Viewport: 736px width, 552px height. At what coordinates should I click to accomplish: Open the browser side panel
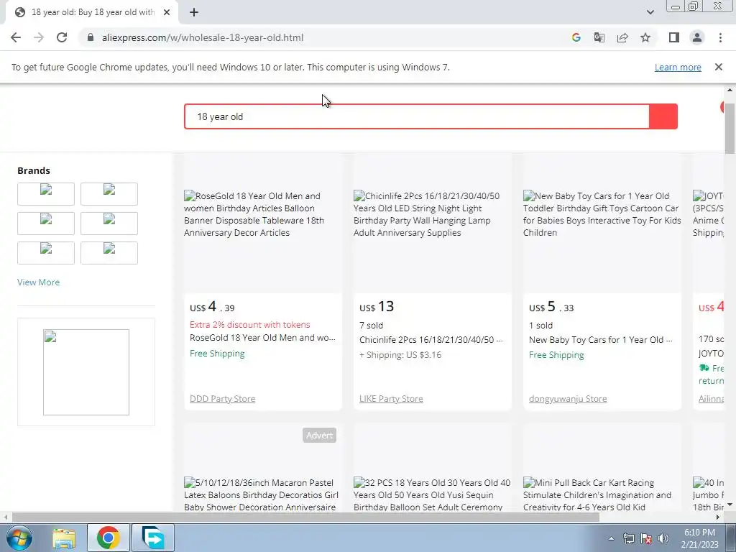[x=674, y=37]
